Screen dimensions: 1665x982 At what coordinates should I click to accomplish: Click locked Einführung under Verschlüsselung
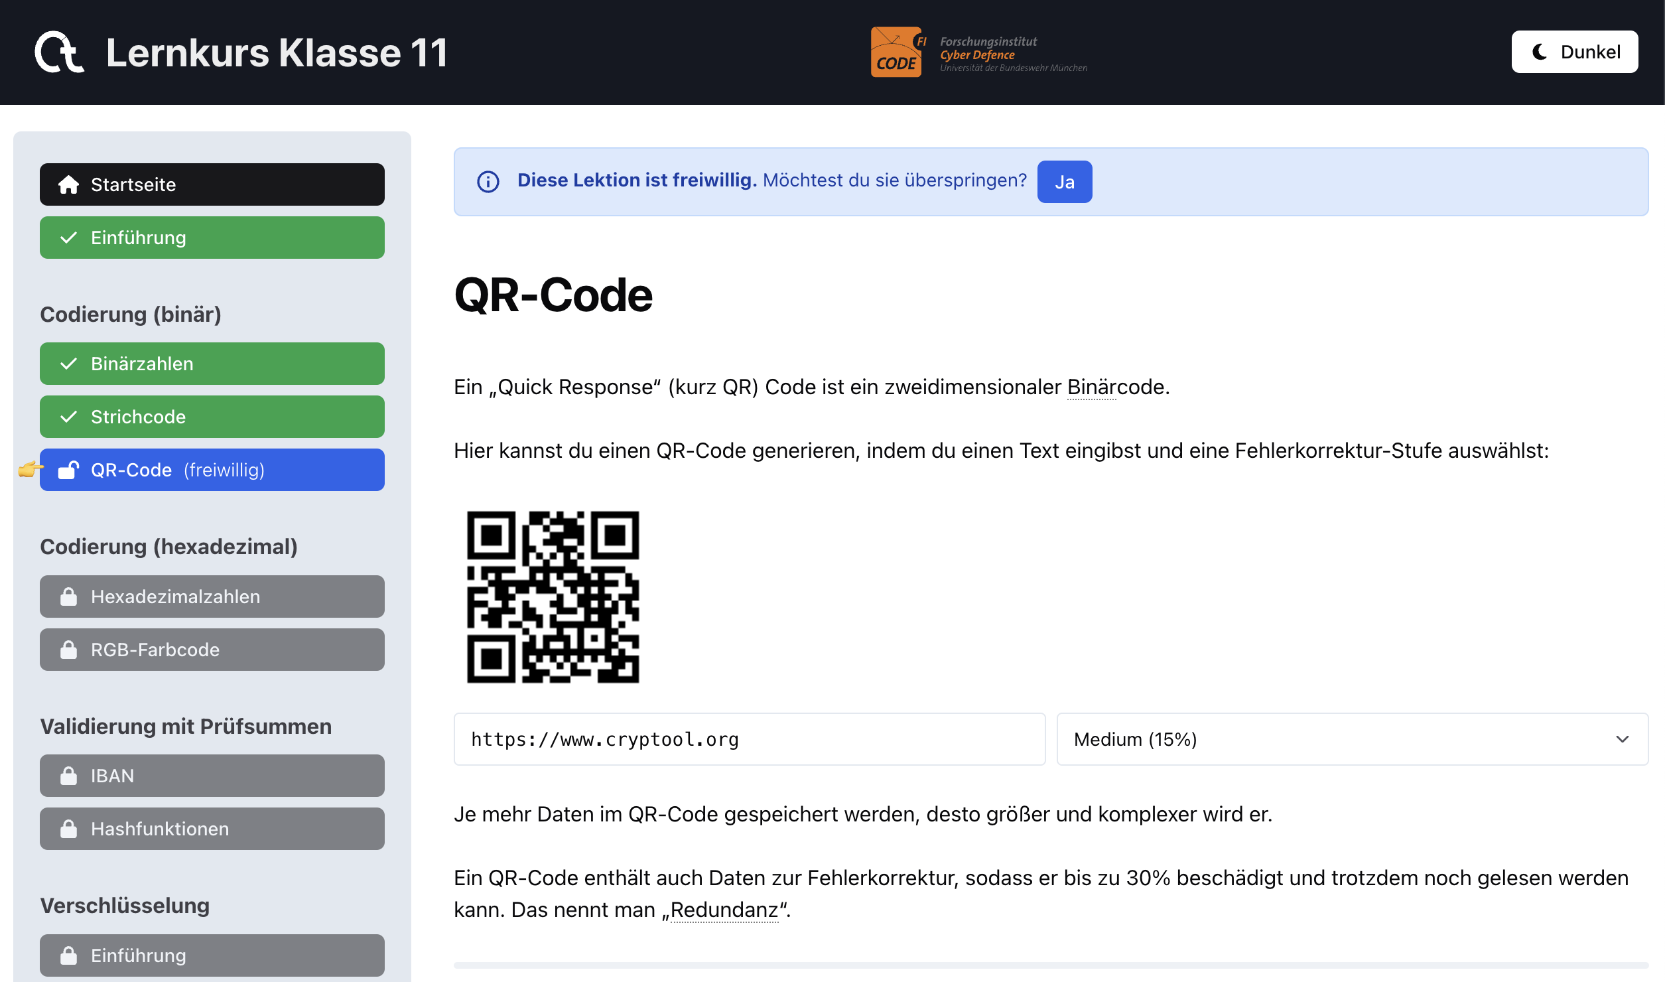click(x=212, y=955)
